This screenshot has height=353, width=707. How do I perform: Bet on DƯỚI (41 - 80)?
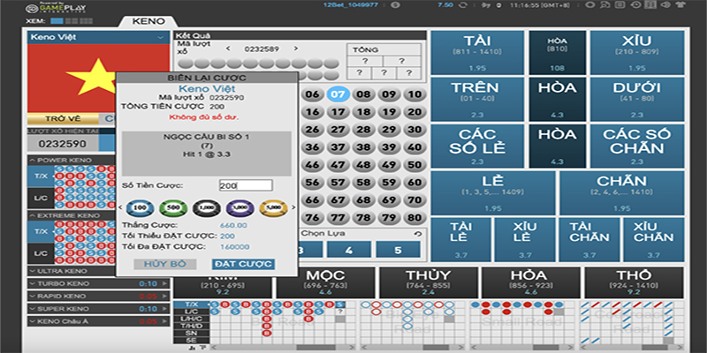click(x=637, y=99)
